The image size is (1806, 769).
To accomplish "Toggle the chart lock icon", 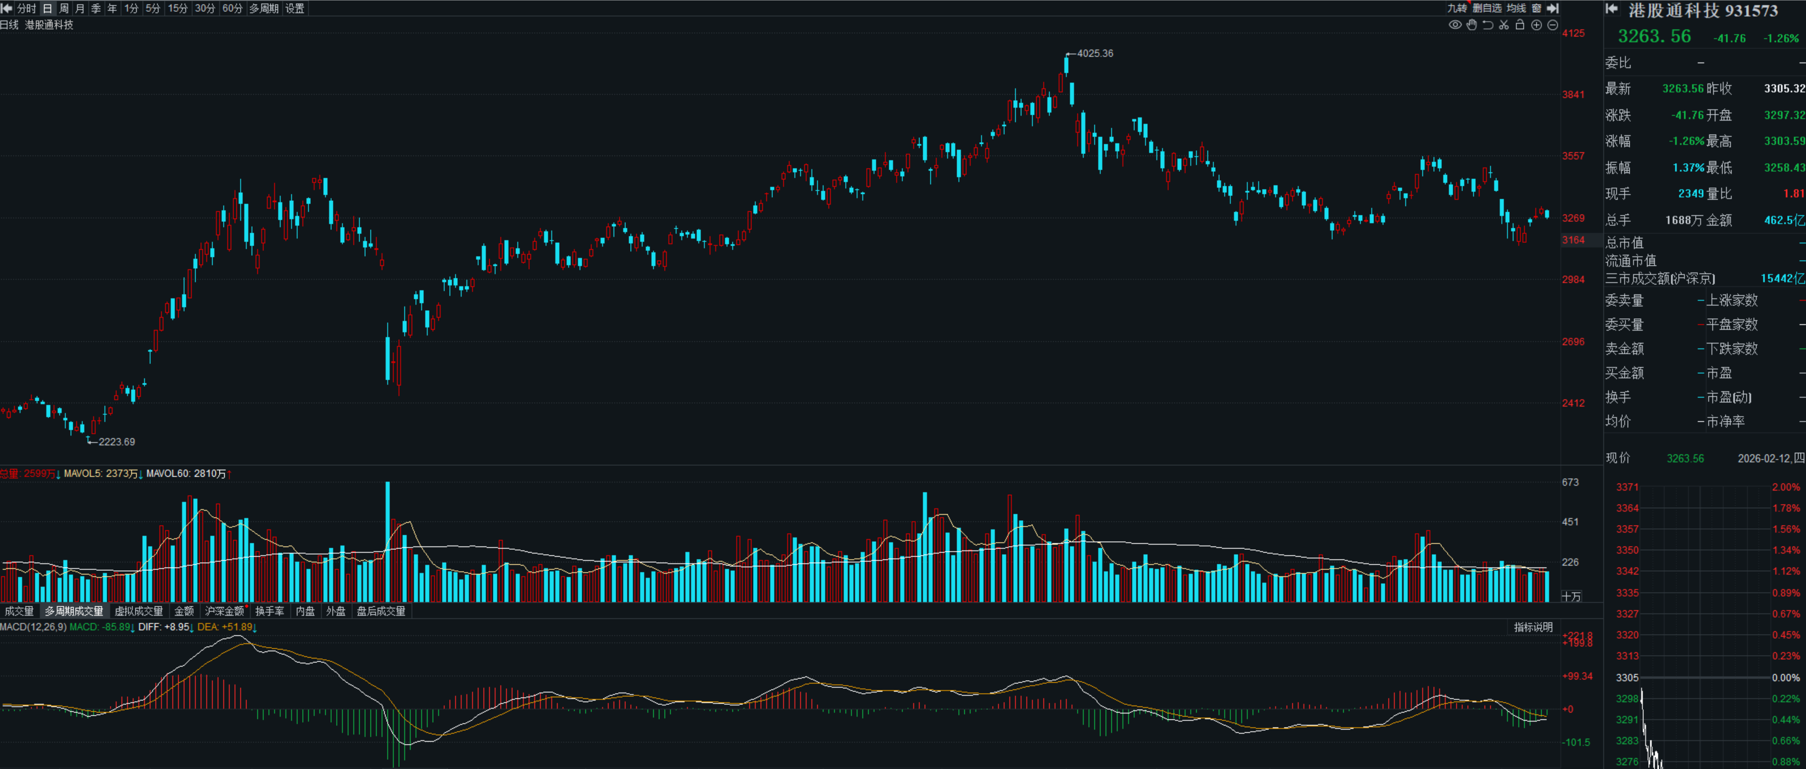I will point(1520,25).
